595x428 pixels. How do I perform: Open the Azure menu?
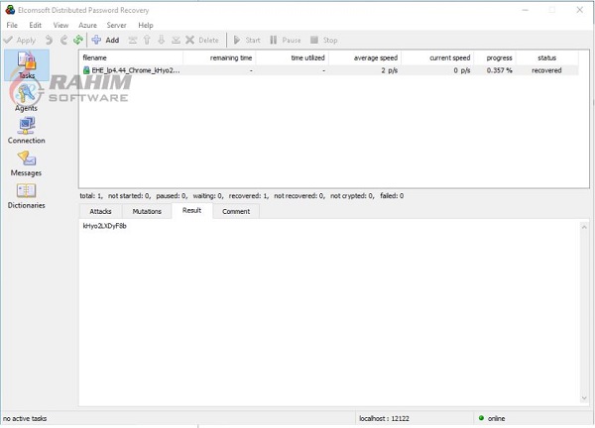tap(87, 25)
